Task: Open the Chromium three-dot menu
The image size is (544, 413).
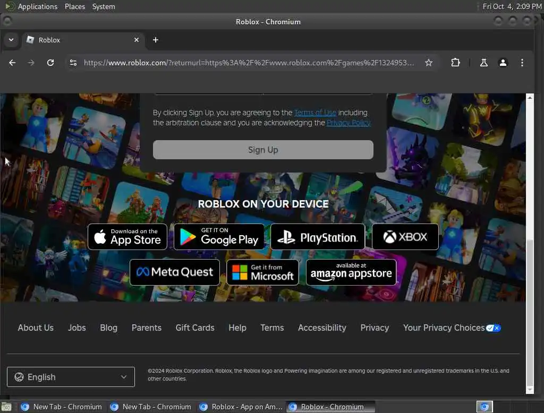Action: [522, 63]
